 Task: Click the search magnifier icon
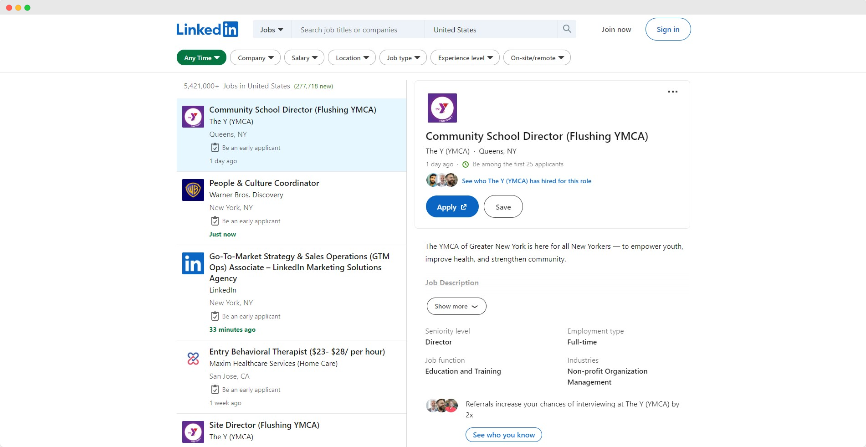click(567, 29)
